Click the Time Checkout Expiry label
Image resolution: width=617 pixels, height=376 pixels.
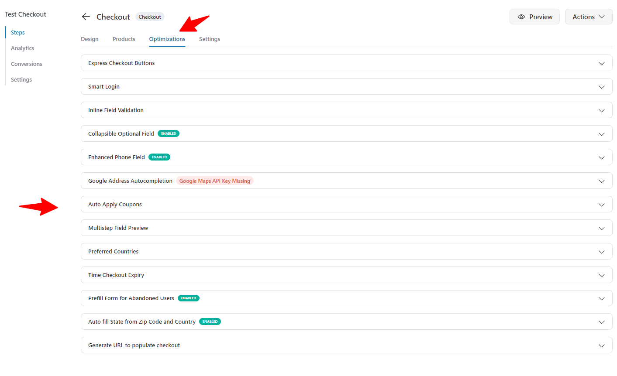116,275
